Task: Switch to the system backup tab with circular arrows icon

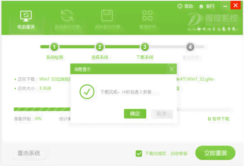Action: (67, 20)
